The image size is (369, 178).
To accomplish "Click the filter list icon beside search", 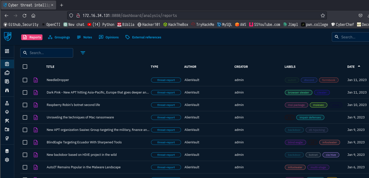I will click(83, 53).
